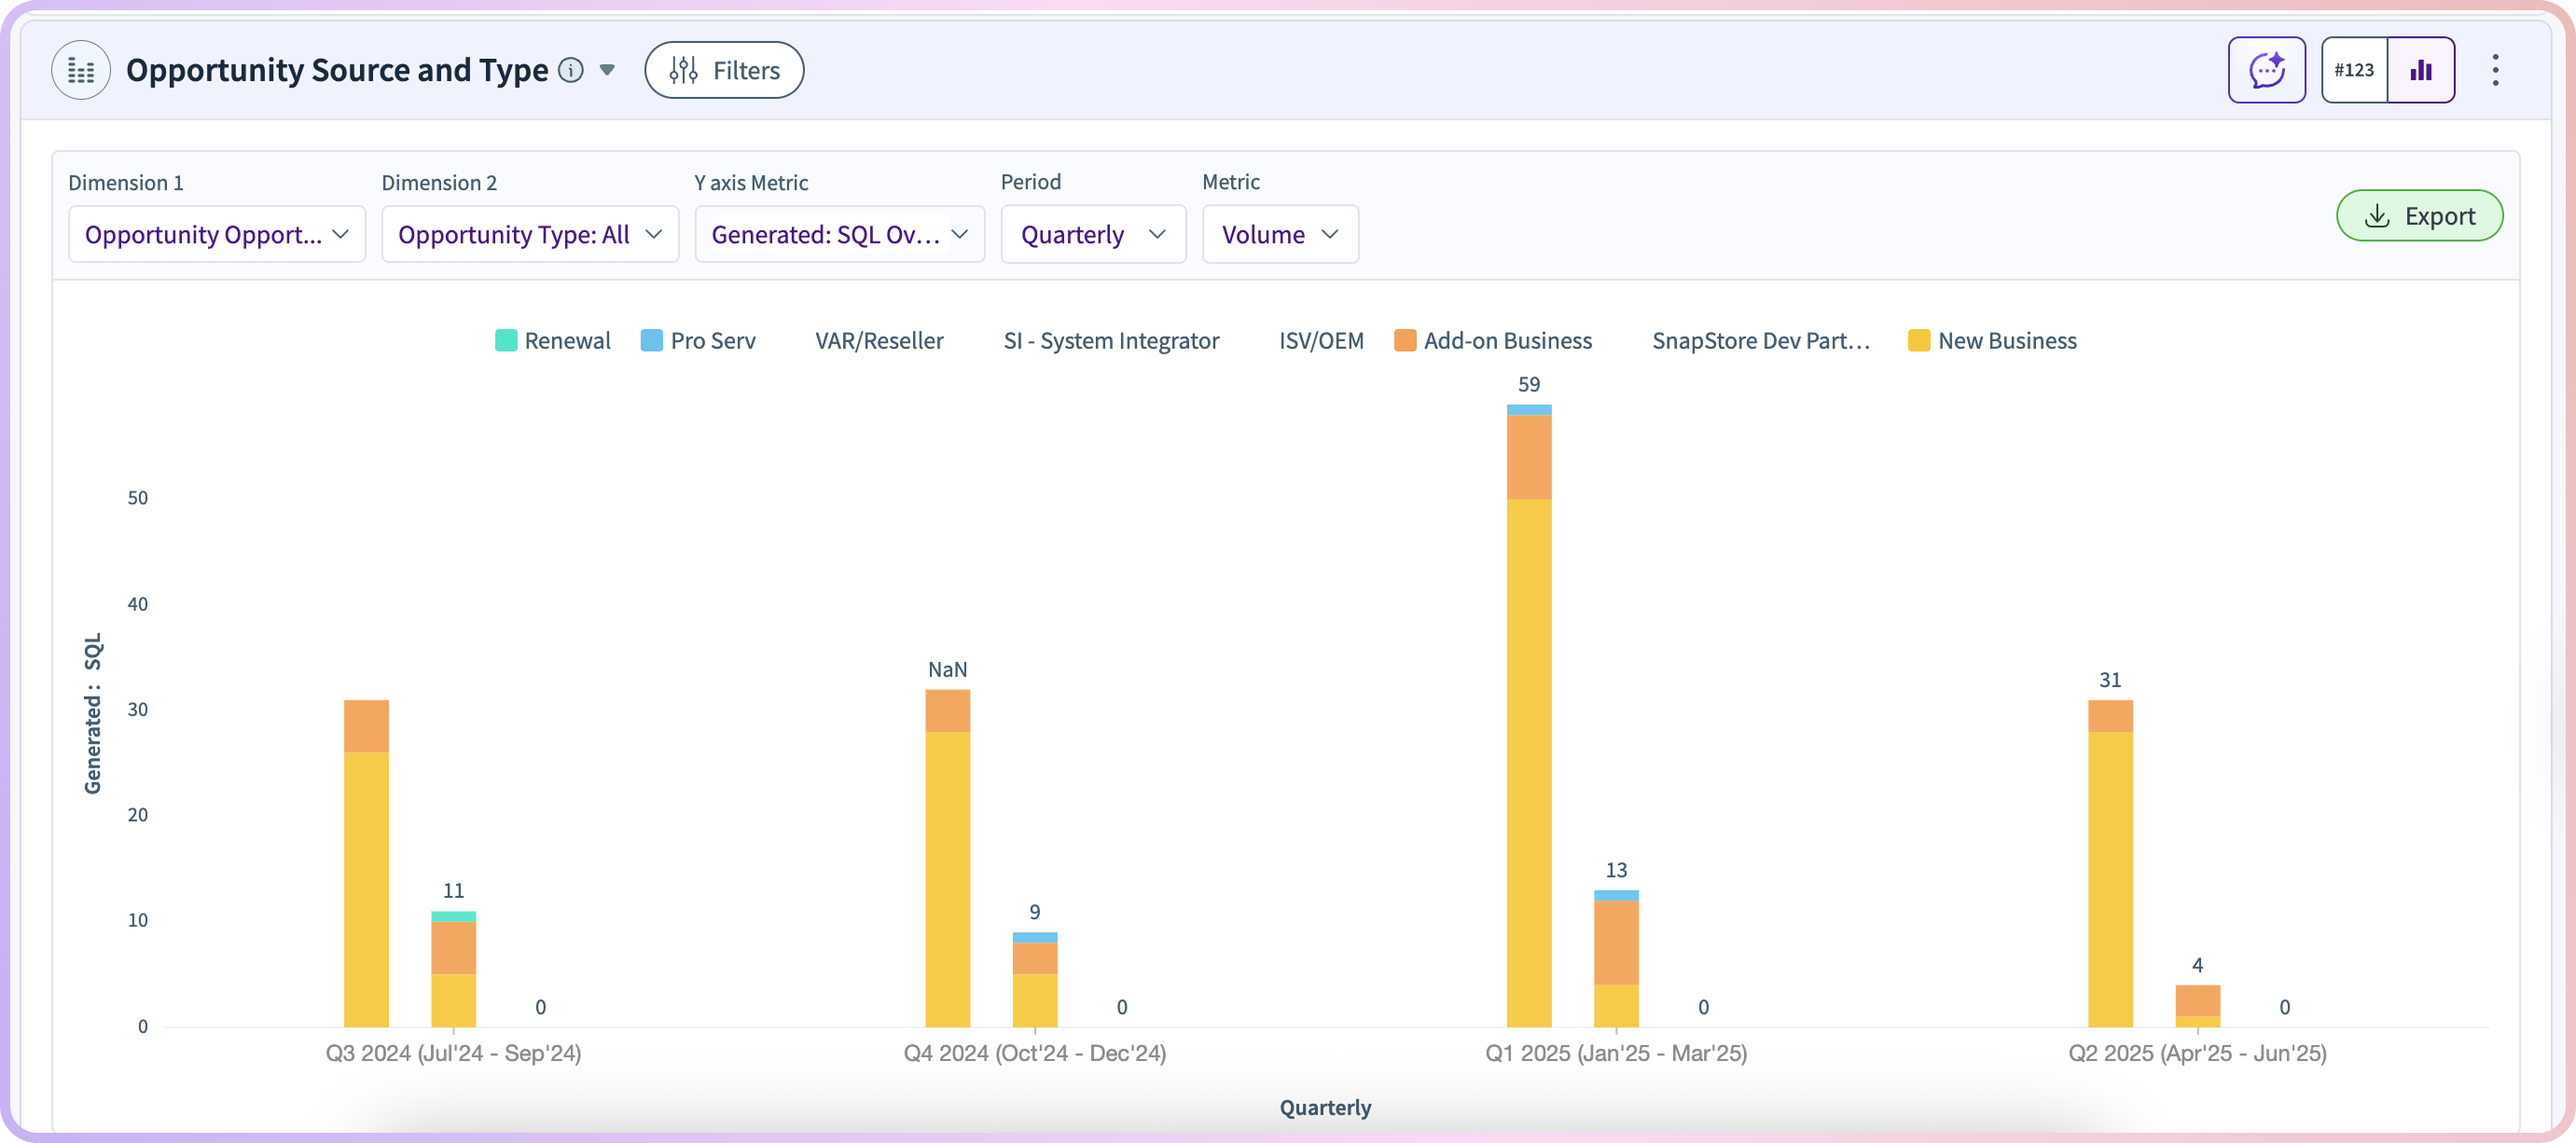Screen dimensions: 2576x1143
Task: Click the grid icon beside the title
Action: click(x=81, y=70)
